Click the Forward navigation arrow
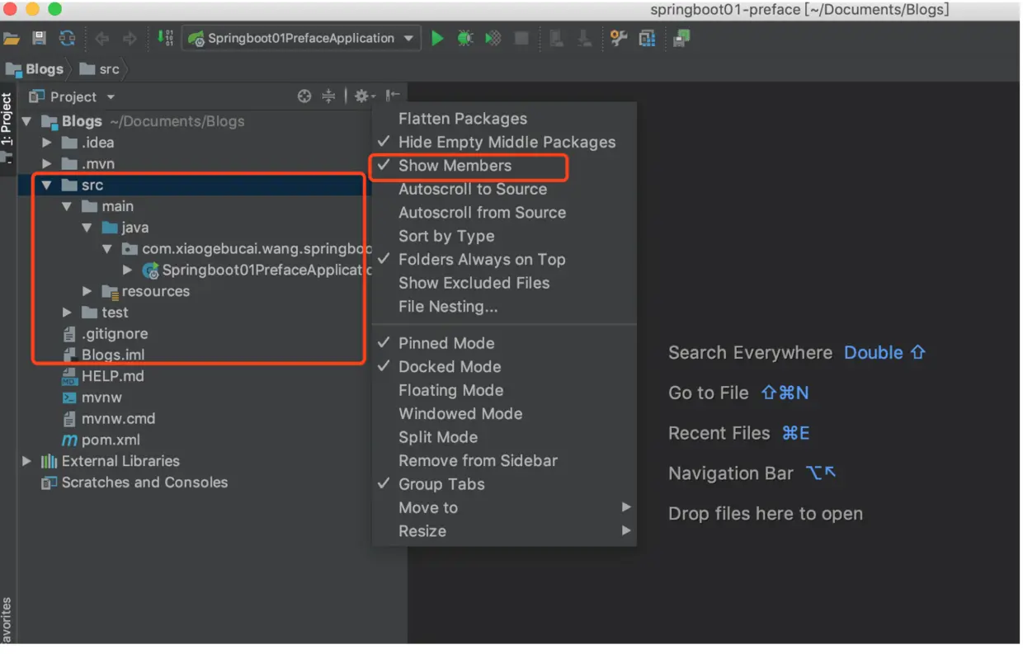Viewport: 1023px width, 654px height. [x=130, y=38]
